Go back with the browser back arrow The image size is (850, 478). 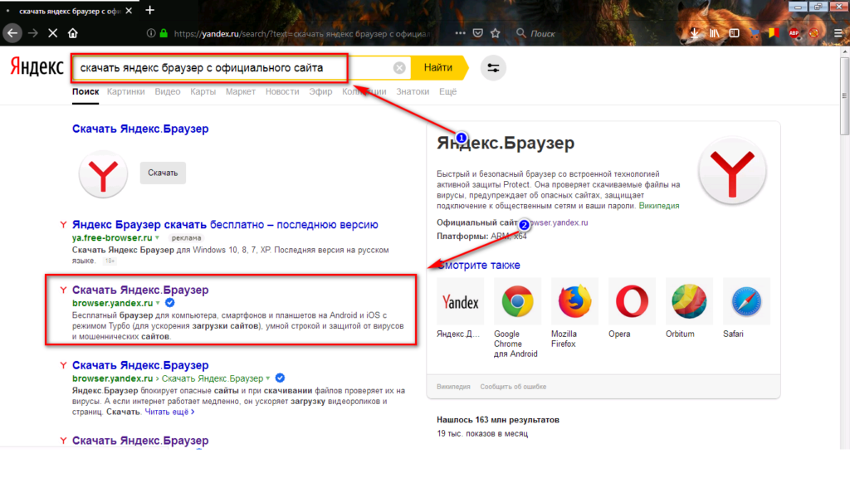coord(12,33)
